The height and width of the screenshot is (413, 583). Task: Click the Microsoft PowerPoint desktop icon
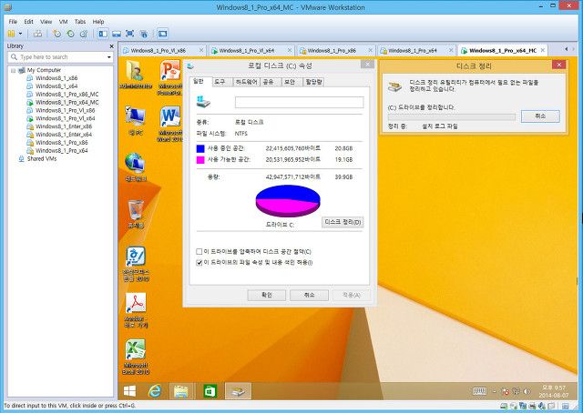click(170, 77)
